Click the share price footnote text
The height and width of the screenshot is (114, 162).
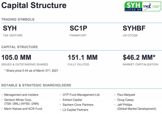31,71
